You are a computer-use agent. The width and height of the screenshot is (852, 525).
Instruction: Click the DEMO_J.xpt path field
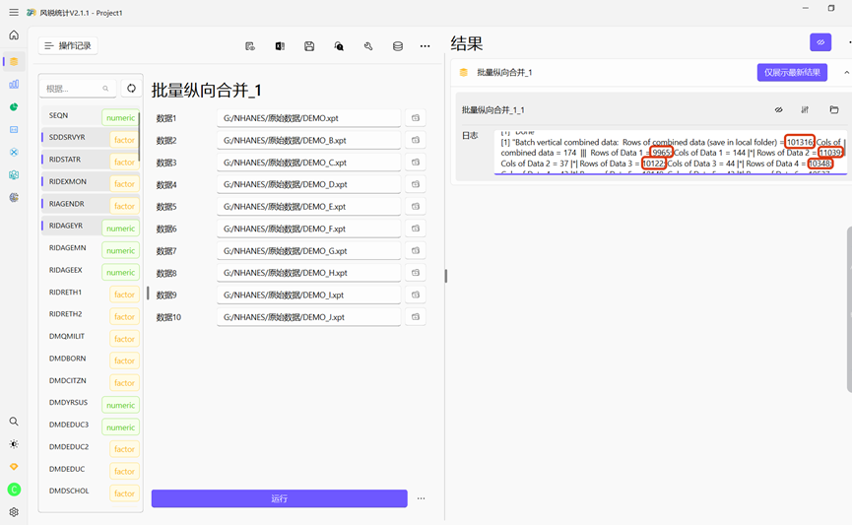(308, 317)
